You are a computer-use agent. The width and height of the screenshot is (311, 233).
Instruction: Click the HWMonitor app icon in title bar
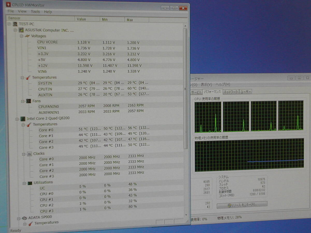tap(8, 5)
